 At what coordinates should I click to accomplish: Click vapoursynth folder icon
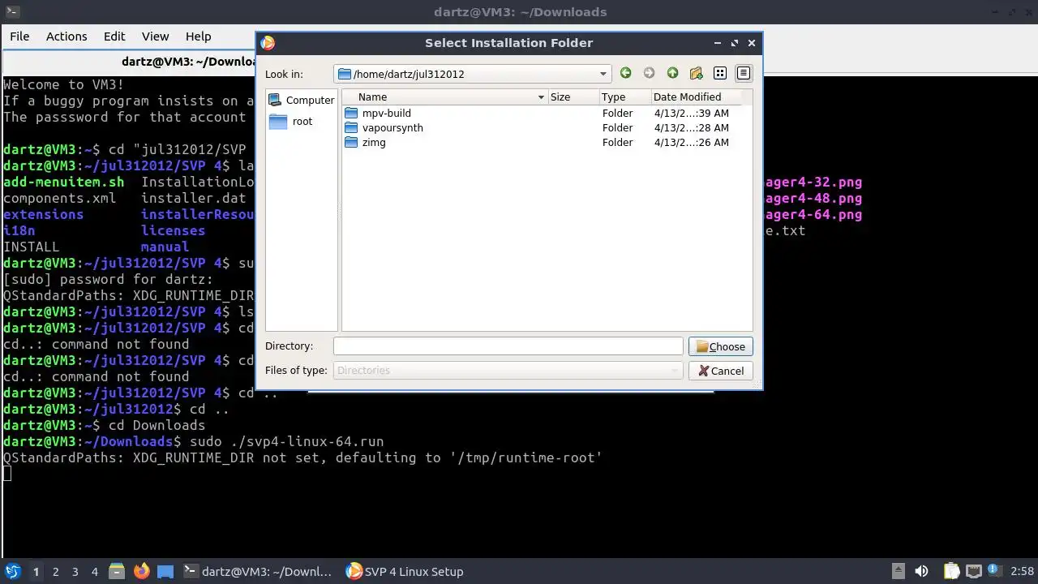tap(351, 127)
